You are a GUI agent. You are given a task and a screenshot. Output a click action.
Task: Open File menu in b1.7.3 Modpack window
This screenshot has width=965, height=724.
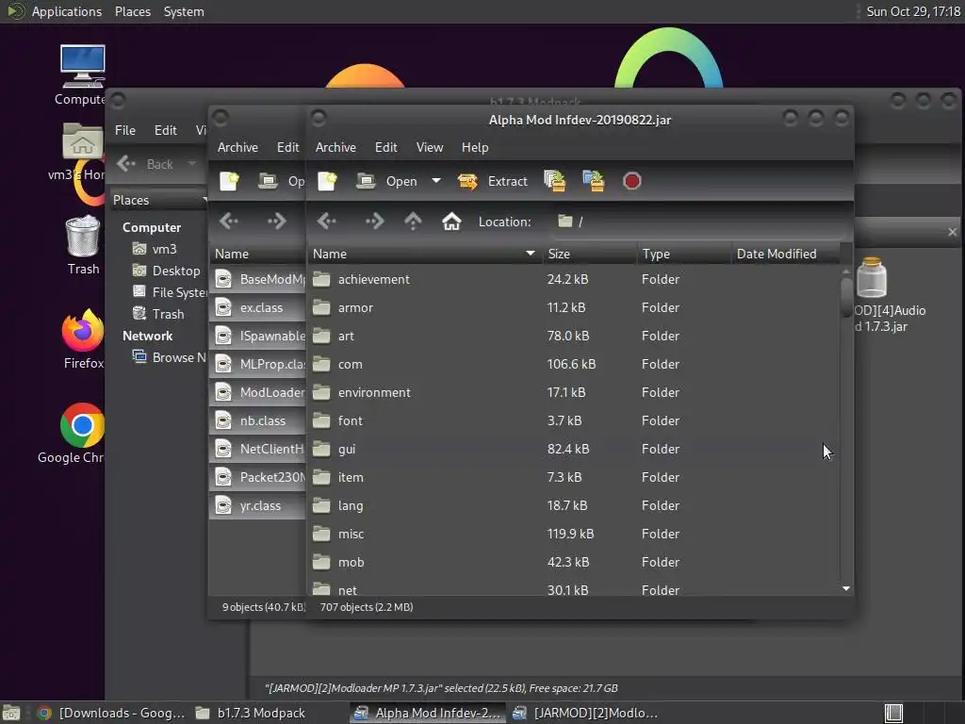click(x=125, y=130)
